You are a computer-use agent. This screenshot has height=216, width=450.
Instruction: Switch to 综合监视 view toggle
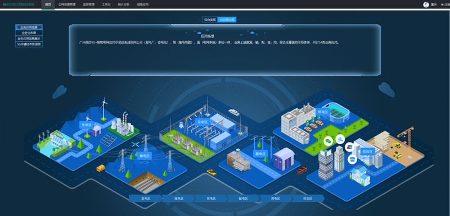click(x=210, y=20)
